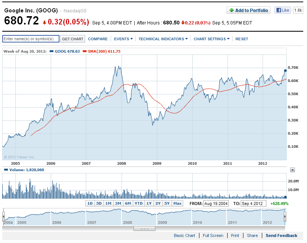Click the latest volume dot marker
This screenshot has width=307, height=243.
[285, 197]
